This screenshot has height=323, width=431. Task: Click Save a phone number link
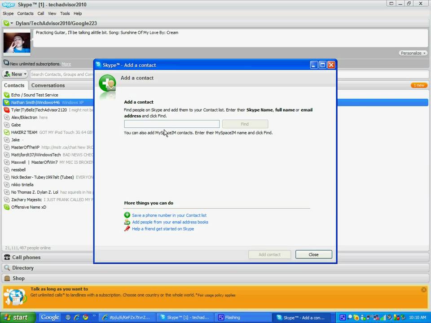[169, 215]
